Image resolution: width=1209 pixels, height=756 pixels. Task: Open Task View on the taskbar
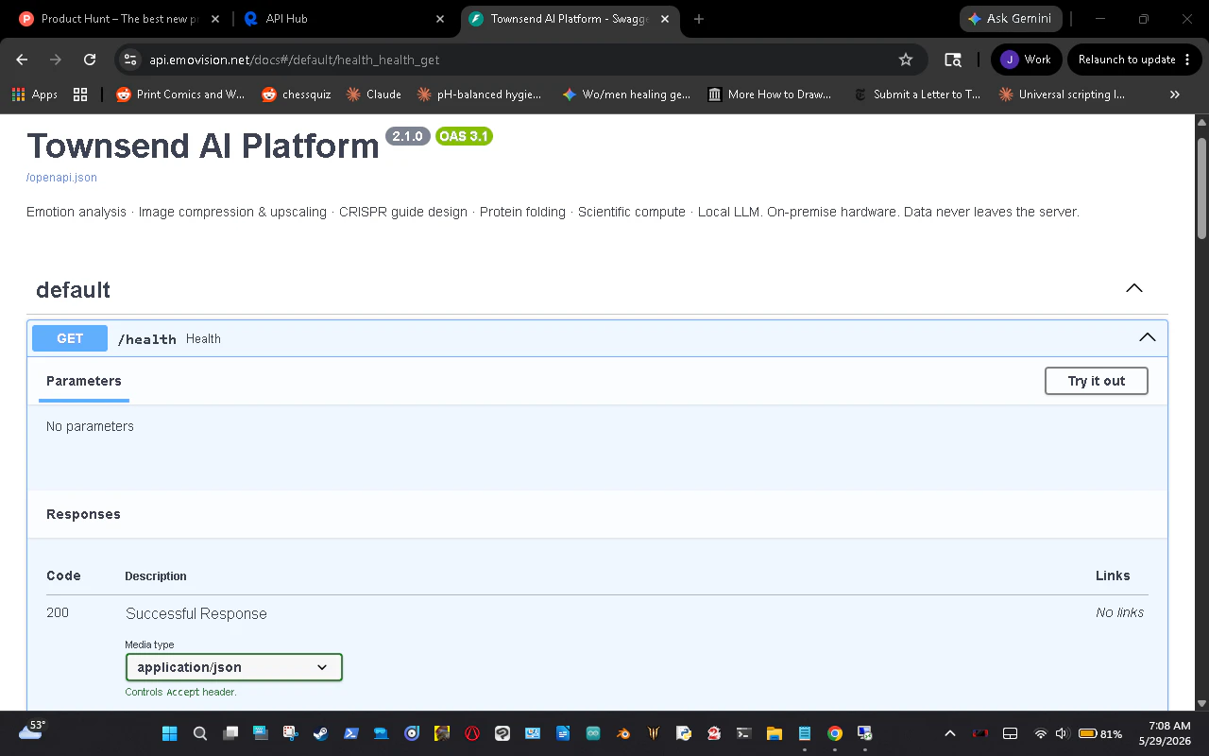(230, 733)
